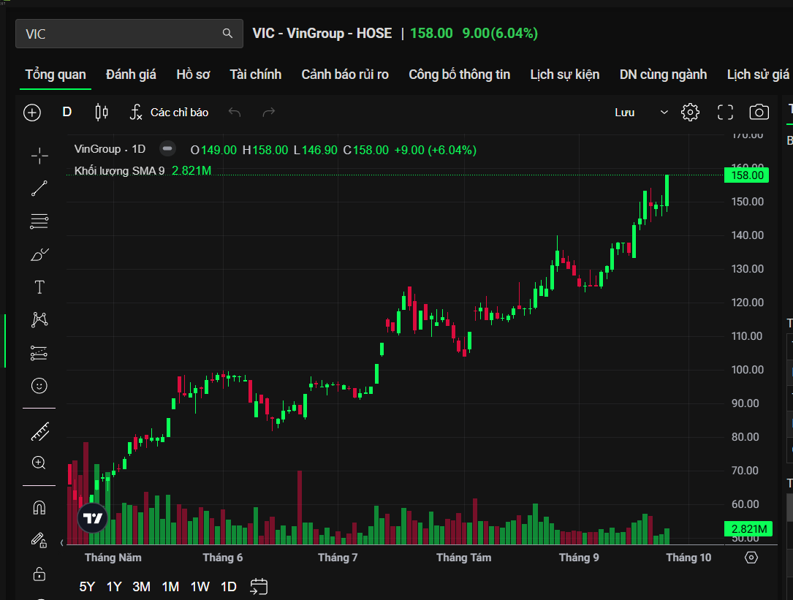Screen dimensions: 793x600
Task: Switch to the Đánh giá tab
Action: pos(131,75)
